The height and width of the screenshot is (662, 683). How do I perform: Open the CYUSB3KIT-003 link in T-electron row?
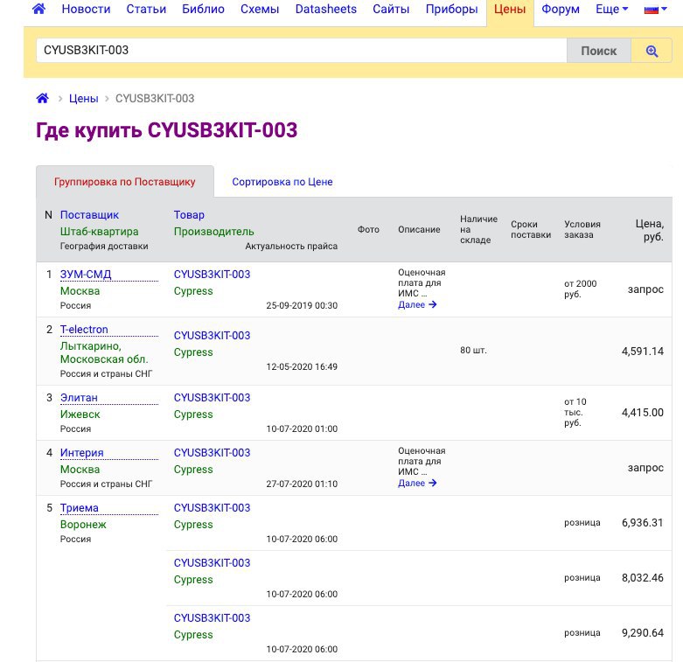(213, 335)
